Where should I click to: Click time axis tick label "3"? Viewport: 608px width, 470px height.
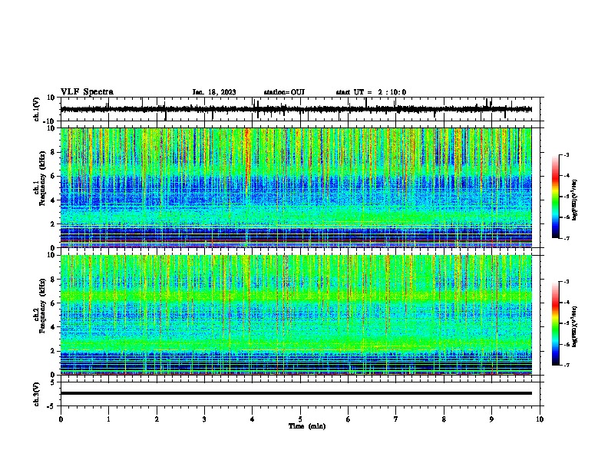tap(204, 419)
